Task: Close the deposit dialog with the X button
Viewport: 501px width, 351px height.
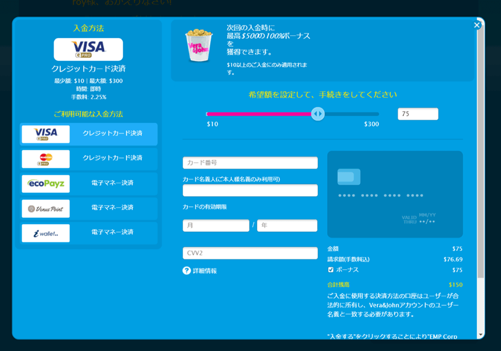Action: pyautogui.click(x=477, y=25)
